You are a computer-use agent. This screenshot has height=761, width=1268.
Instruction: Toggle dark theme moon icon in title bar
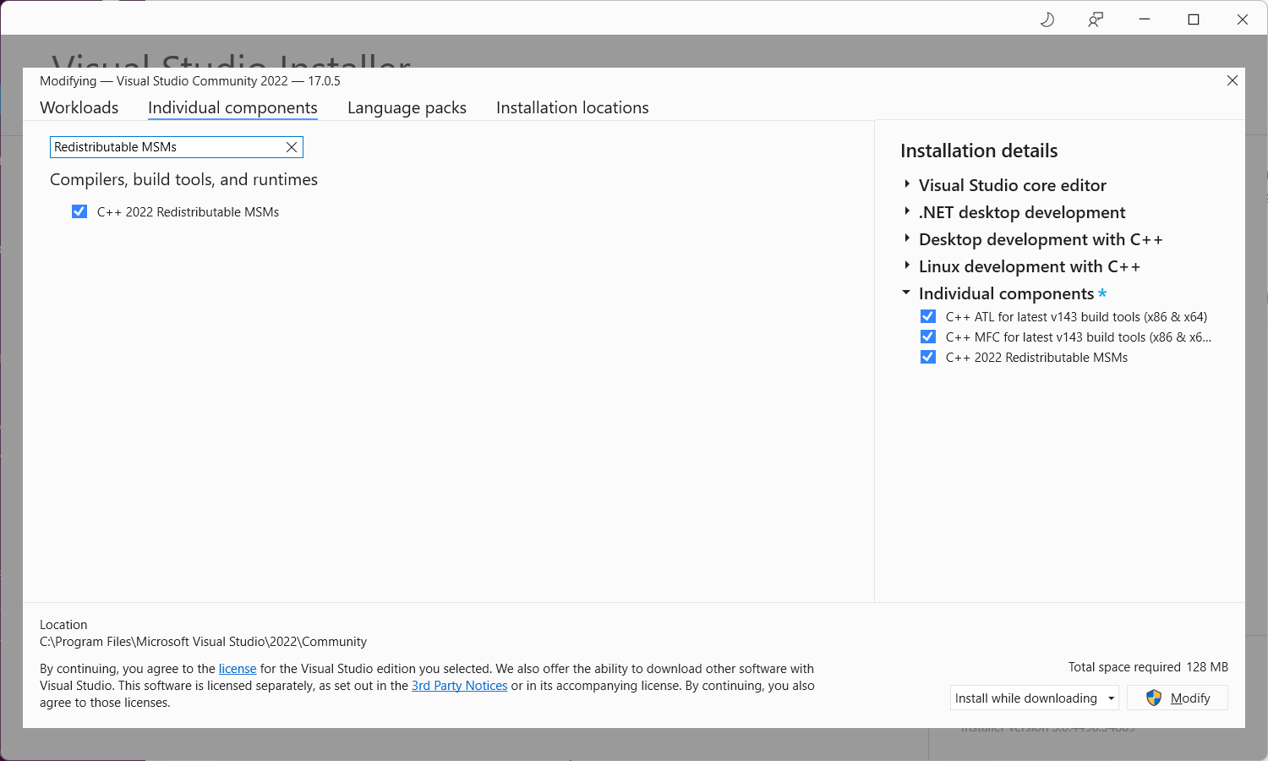pos(1047,19)
